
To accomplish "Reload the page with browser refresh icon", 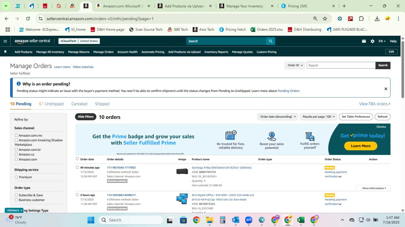I will (28, 19).
